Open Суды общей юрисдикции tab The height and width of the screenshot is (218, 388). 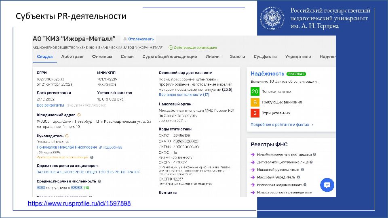click(x=170, y=57)
